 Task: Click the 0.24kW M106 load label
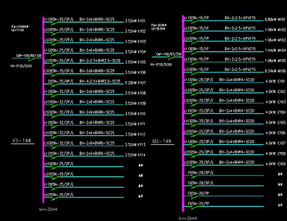275,71
